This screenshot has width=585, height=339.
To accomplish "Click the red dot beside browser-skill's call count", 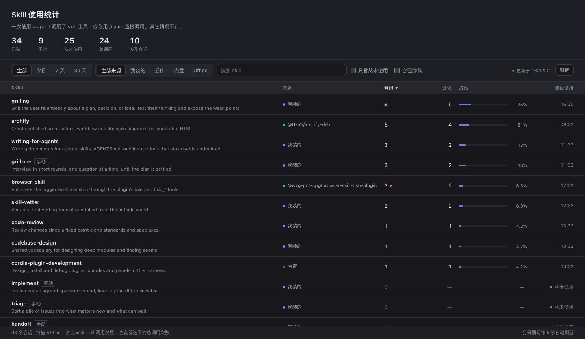I will coord(390,185).
